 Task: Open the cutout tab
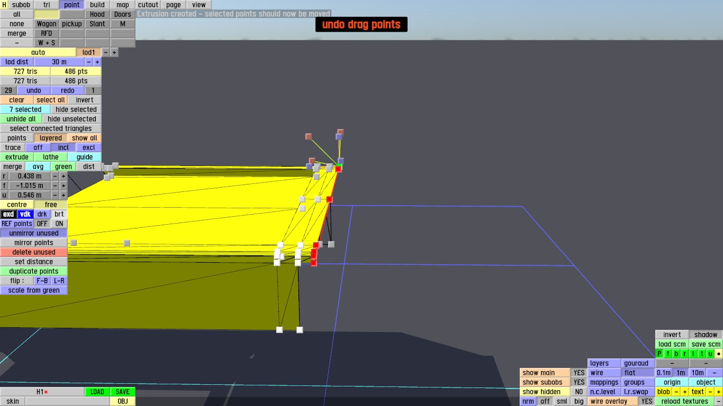(148, 5)
